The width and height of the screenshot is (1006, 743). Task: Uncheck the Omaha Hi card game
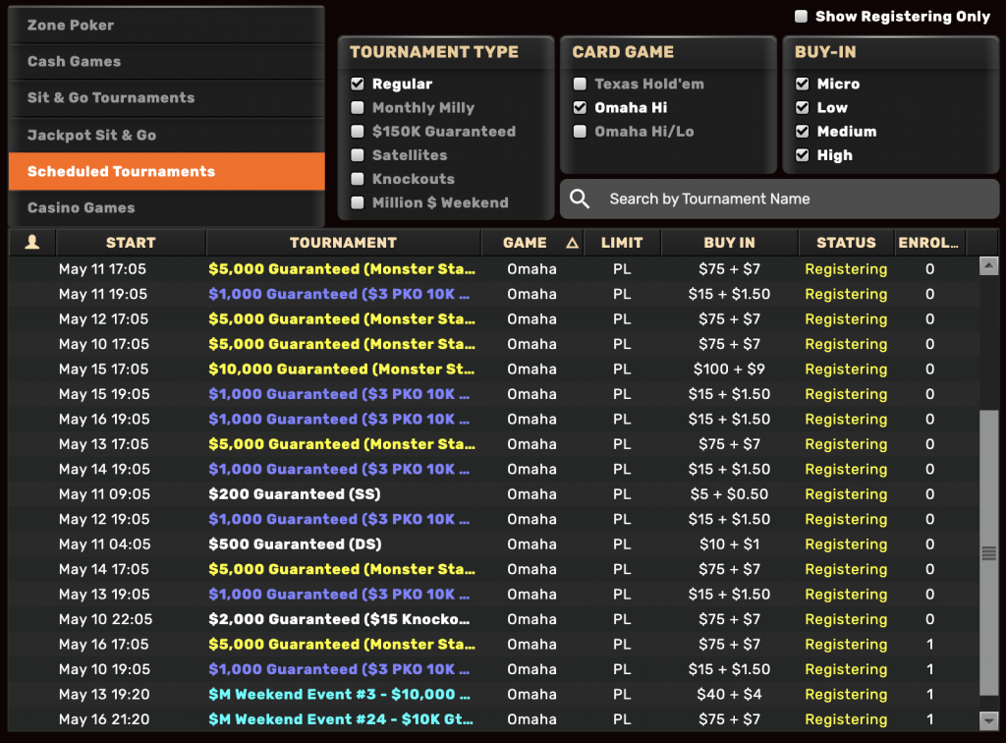point(581,108)
